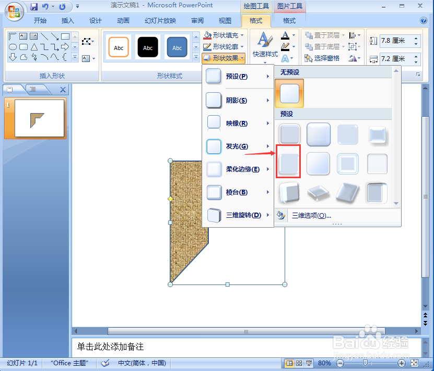The width and height of the screenshot is (434, 371).
Task: Start slide show from status bar
Action: (x=309, y=363)
